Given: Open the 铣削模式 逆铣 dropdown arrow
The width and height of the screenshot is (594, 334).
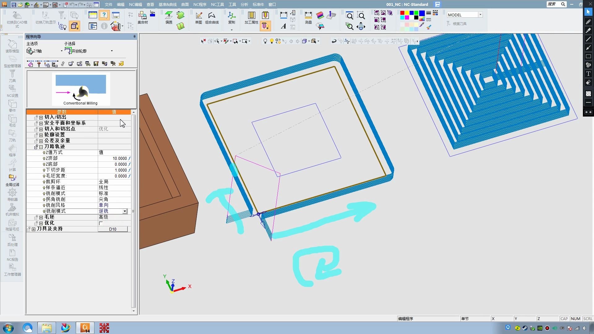Looking at the screenshot, I should click(x=125, y=211).
